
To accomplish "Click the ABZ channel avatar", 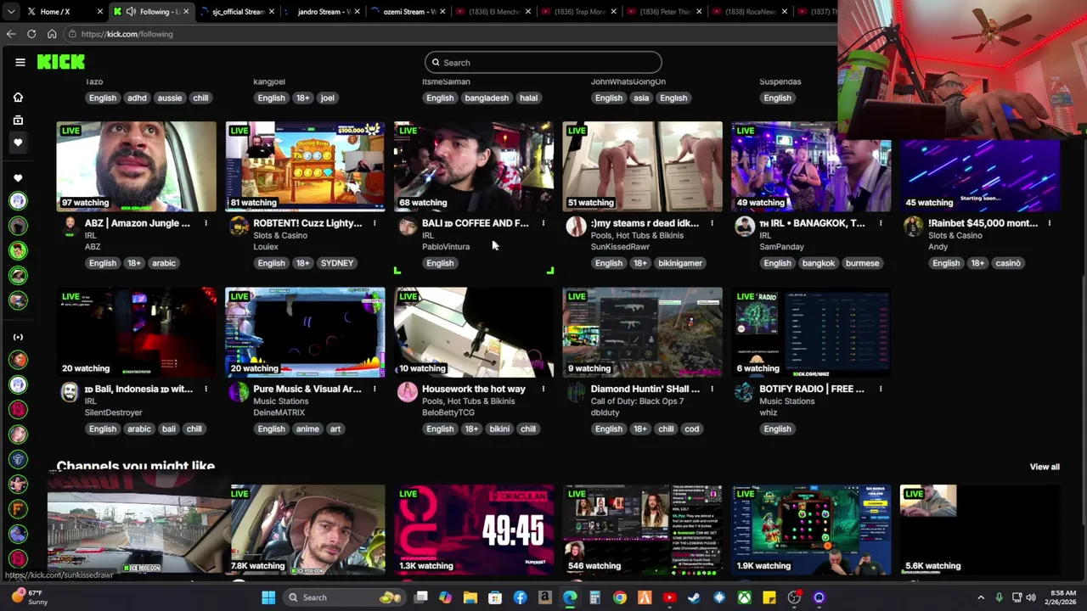I will (x=70, y=226).
